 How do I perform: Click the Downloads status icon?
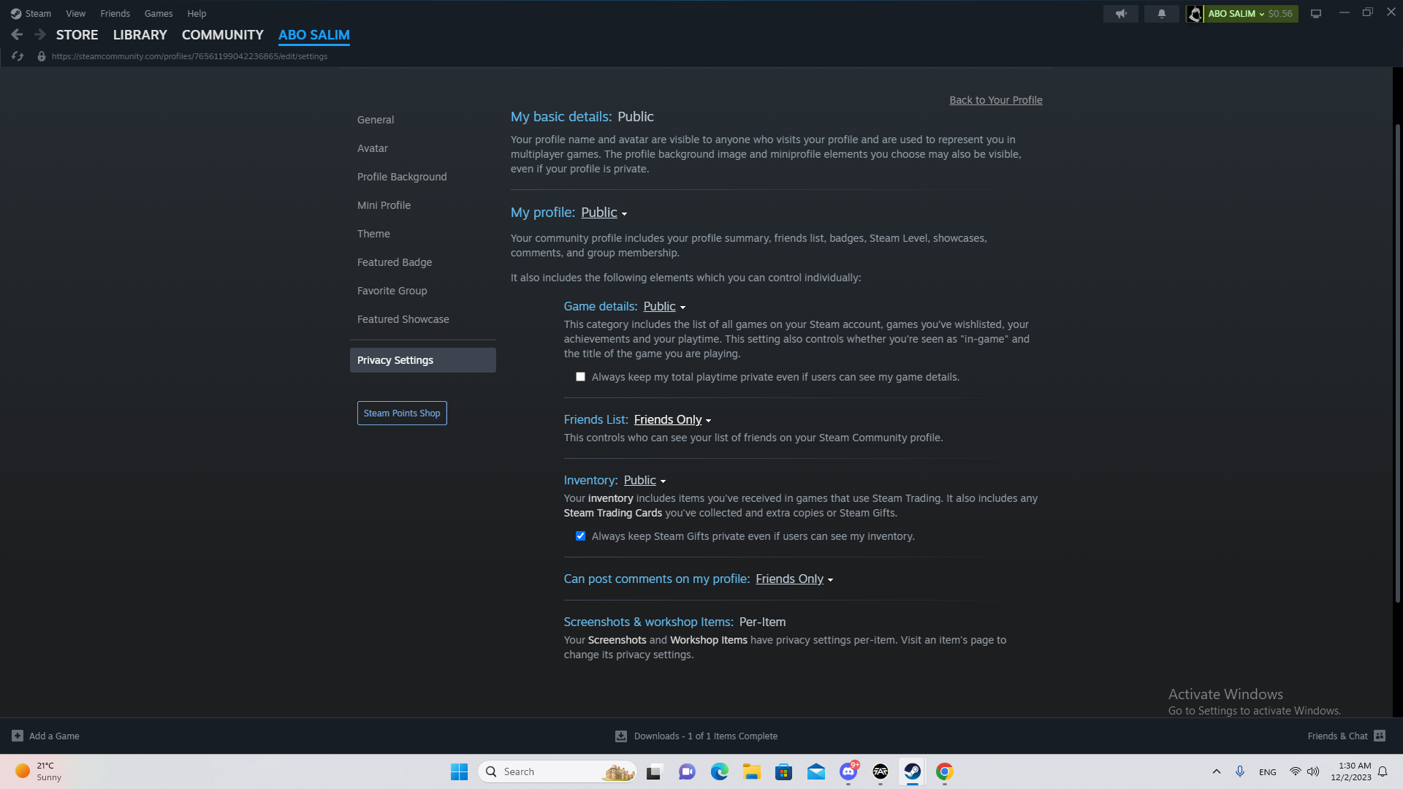tap(621, 736)
